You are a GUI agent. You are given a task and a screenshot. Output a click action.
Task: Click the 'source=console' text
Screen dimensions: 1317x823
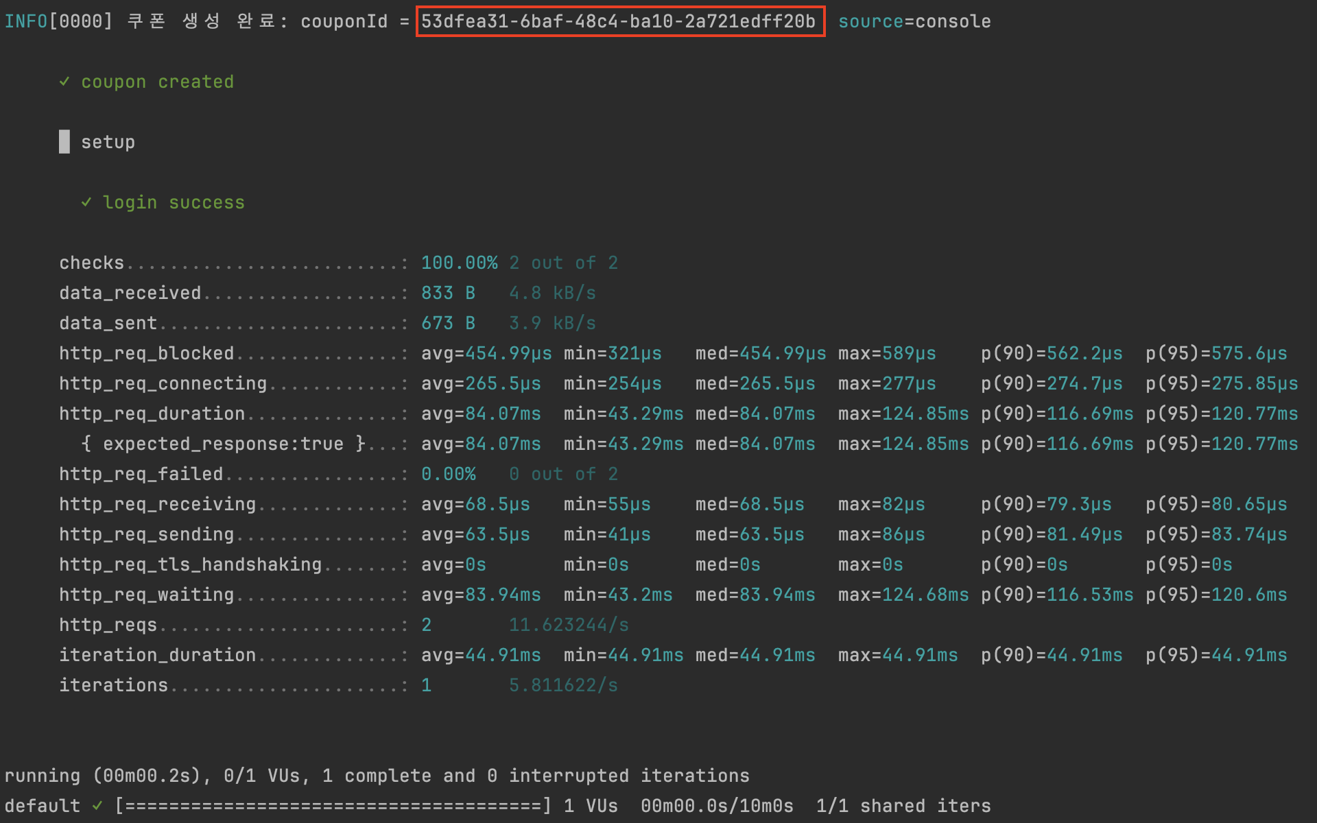(914, 21)
